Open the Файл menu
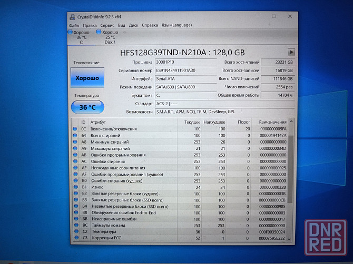 click(74, 25)
